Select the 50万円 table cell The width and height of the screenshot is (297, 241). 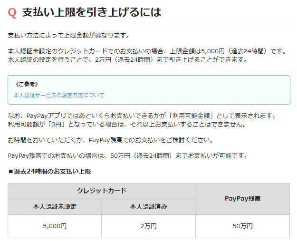pyautogui.click(x=243, y=226)
